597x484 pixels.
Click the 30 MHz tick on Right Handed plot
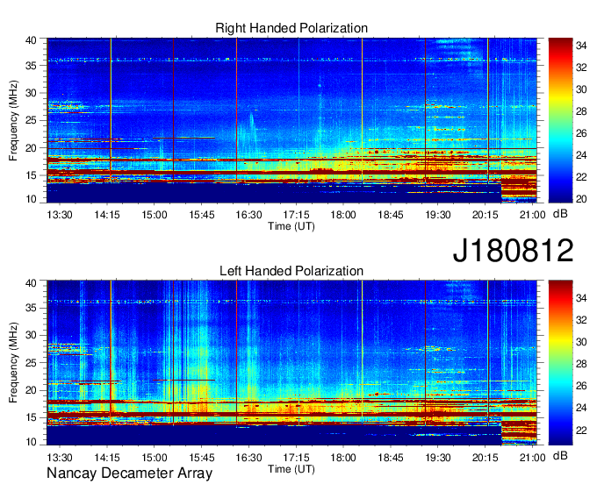pyautogui.click(x=31, y=93)
